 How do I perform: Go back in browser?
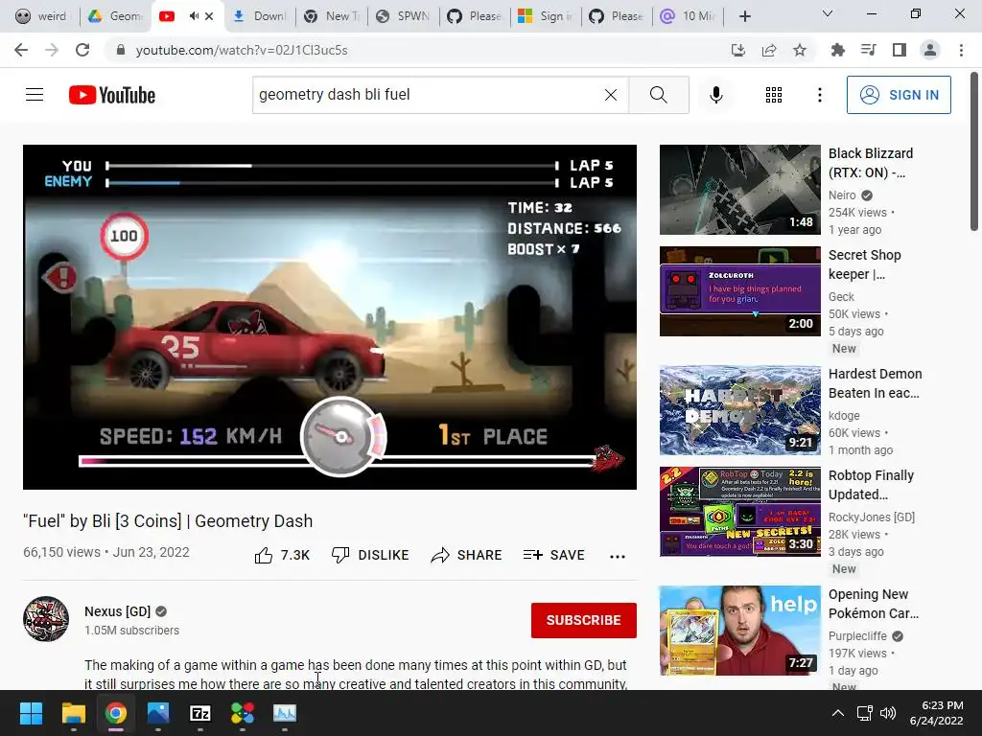pyautogui.click(x=21, y=50)
